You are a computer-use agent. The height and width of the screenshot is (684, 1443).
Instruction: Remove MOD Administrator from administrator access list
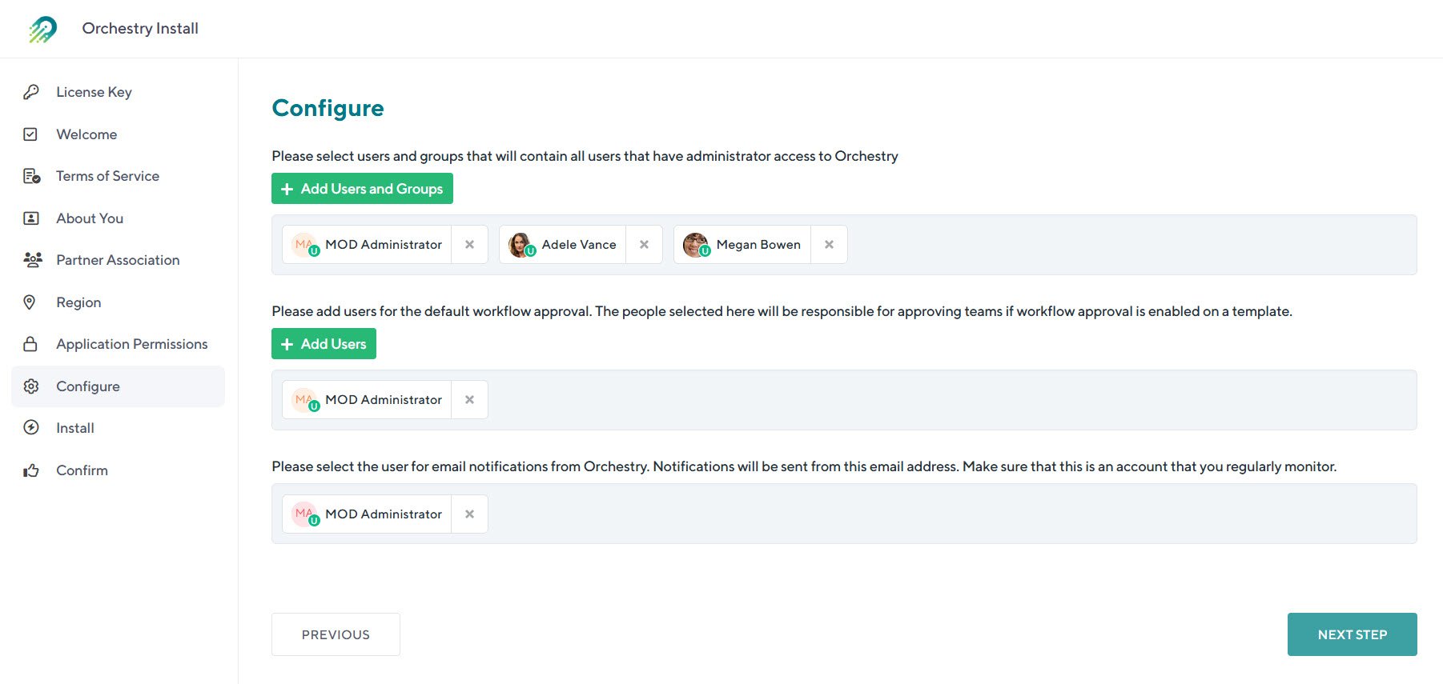(x=470, y=245)
